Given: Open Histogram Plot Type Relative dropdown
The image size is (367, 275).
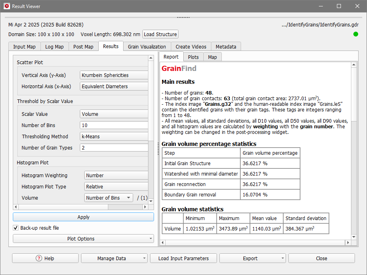Looking at the screenshot, I should pos(116,187).
